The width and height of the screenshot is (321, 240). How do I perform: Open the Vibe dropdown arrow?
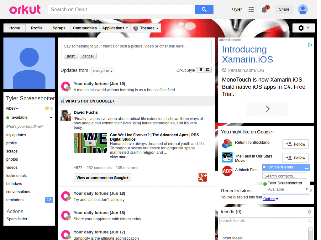click(17, 108)
